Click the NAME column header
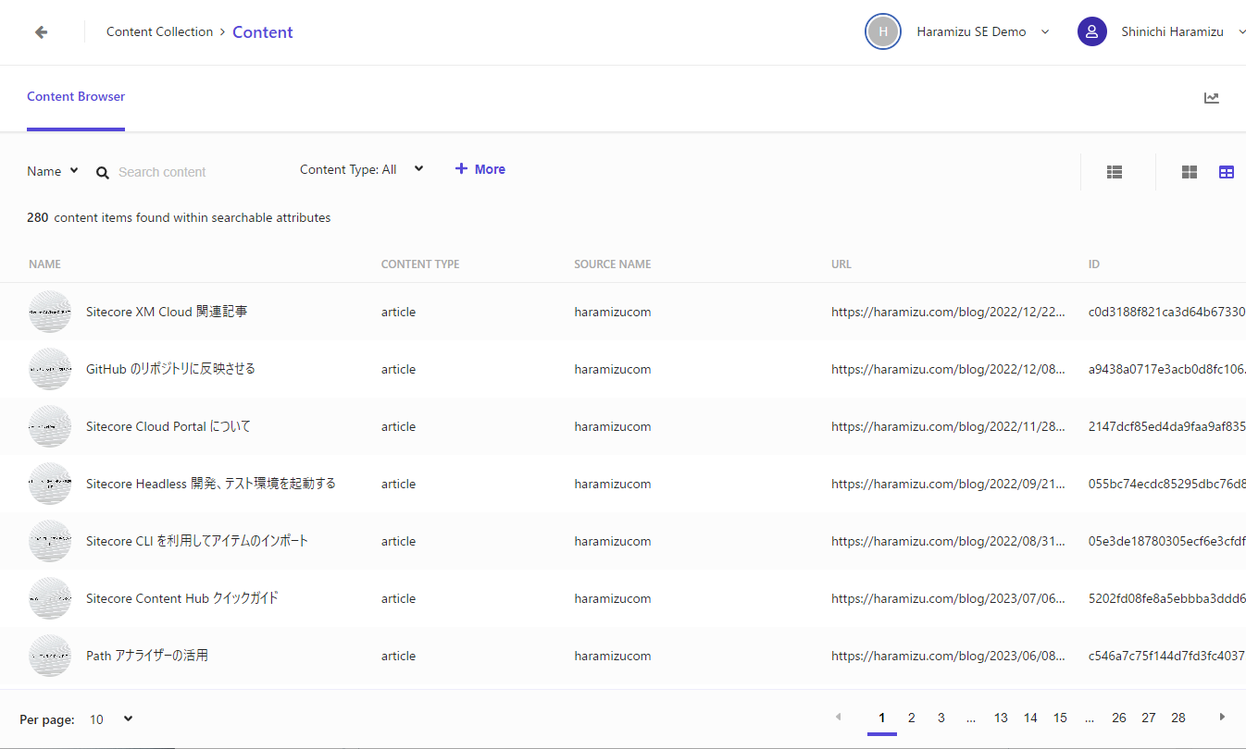This screenshot has width=1246, height=749. click(x=44, y=264)
